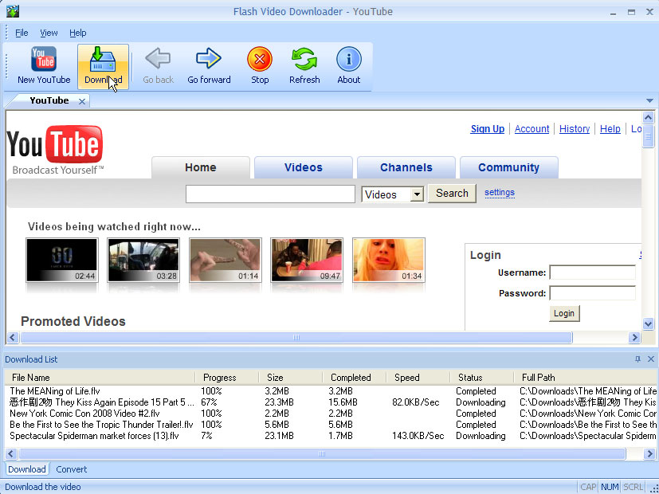Close the Download List panel
Viewport: 659px width, 494px height.
coord(651,359)
